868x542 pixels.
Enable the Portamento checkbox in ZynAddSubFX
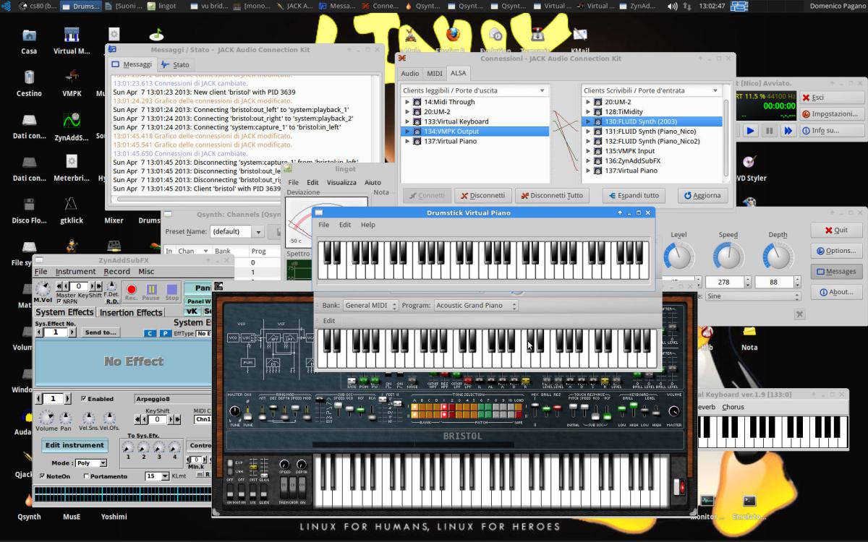[87, 476]
